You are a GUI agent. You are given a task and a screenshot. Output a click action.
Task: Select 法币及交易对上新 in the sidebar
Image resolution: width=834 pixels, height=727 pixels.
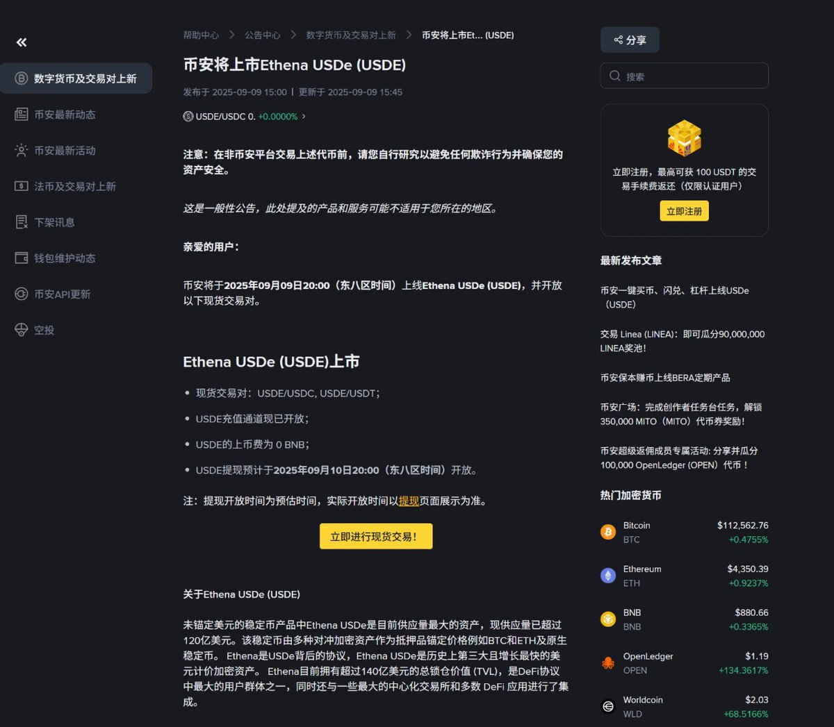click(76, 186)
